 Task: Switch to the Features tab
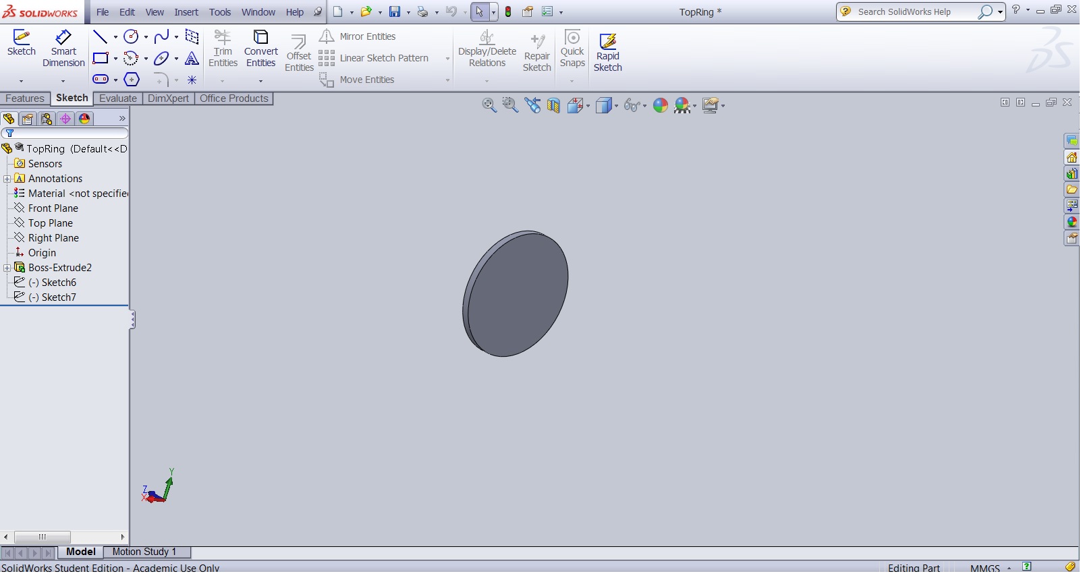[x=25, y=98]
